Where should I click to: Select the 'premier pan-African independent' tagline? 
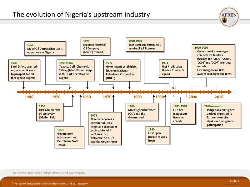49,173
